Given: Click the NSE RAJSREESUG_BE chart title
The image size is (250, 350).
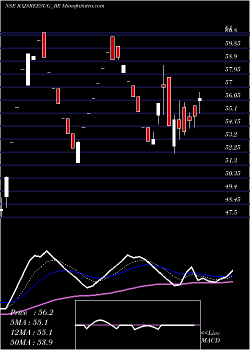Looking at the screenshot, I should click(32, 6).
